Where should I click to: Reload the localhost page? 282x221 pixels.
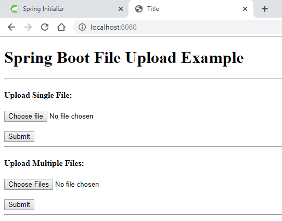tap(45, 27)
